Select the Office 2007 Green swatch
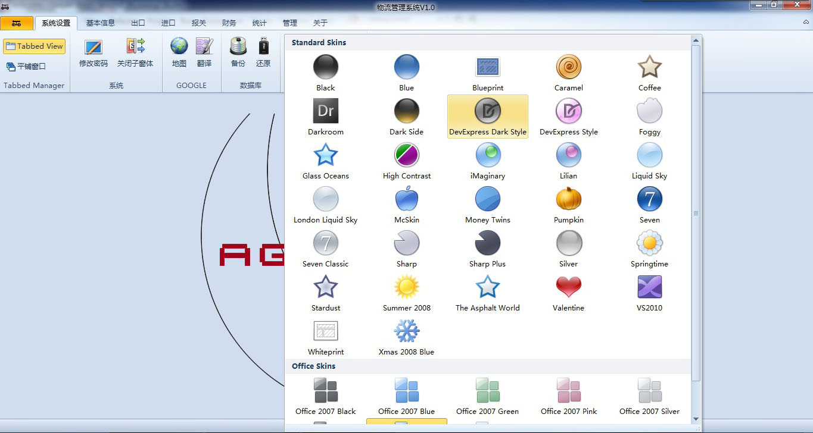The height and width of the screenshot is (433, 813). pyautogui.click(x=487, y=391)
